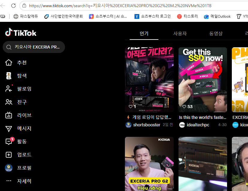Switch to the 인기 tab
Screen dimensions: 248x191
tap(144, 34)
